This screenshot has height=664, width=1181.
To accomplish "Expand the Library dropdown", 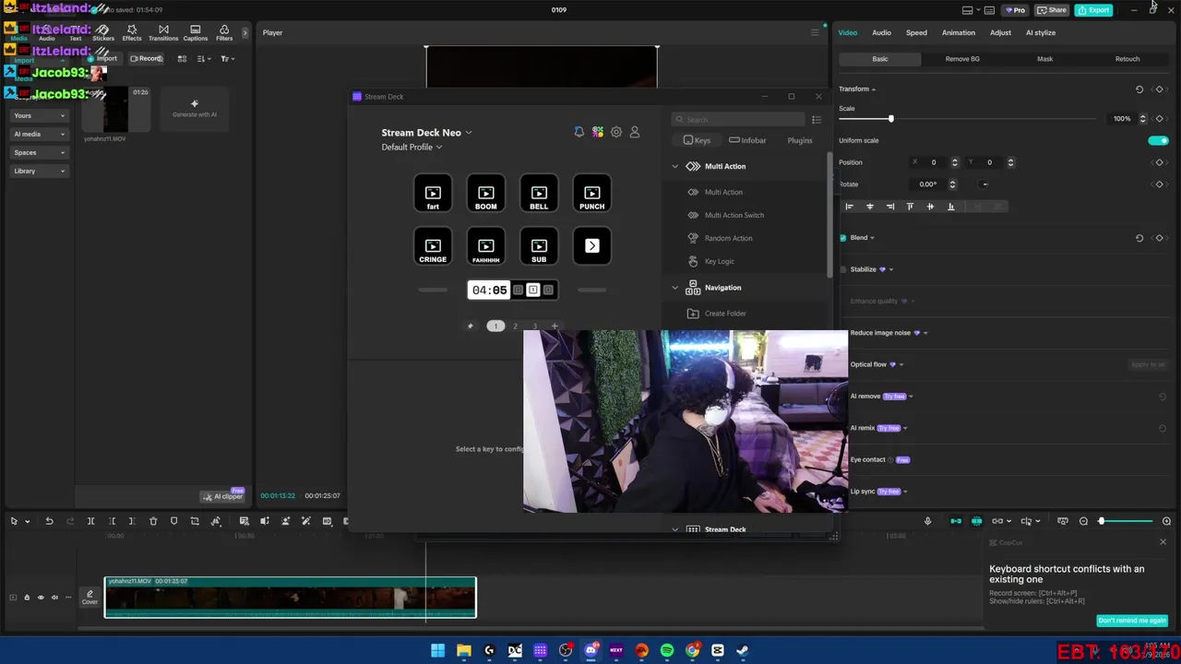I will pos(40,172).
